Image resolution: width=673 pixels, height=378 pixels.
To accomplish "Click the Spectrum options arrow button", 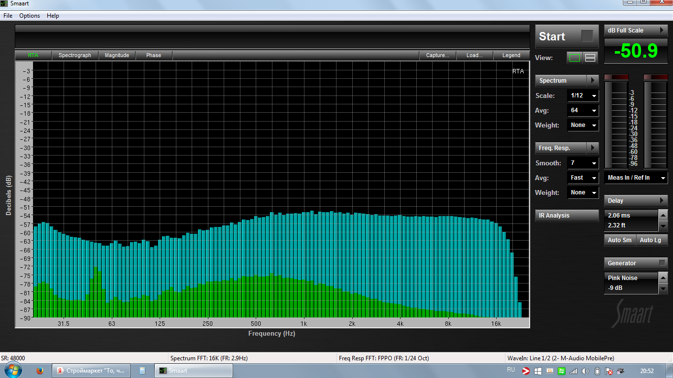I will click(x=593, y=81).
